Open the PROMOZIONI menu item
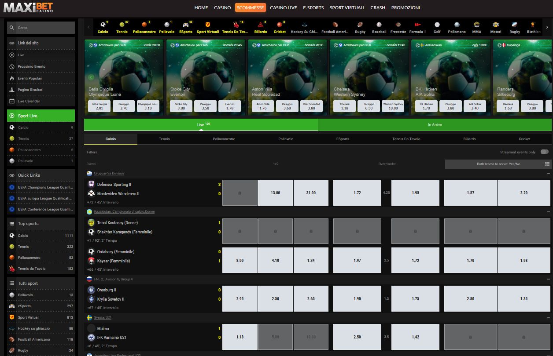 tap(406, 7)
